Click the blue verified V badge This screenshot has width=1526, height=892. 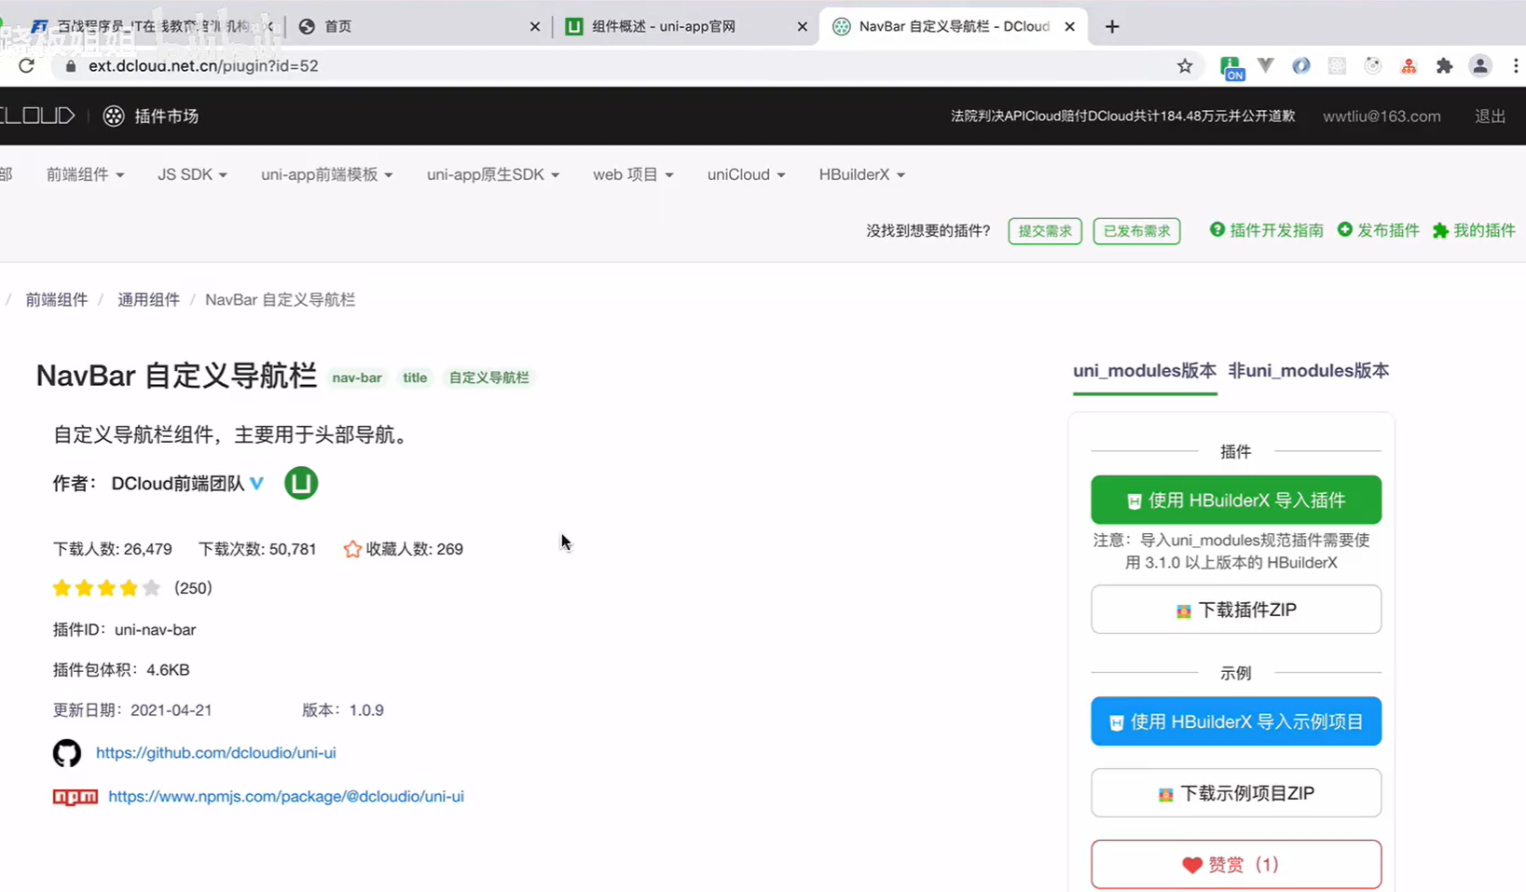(x=256, y=483)
